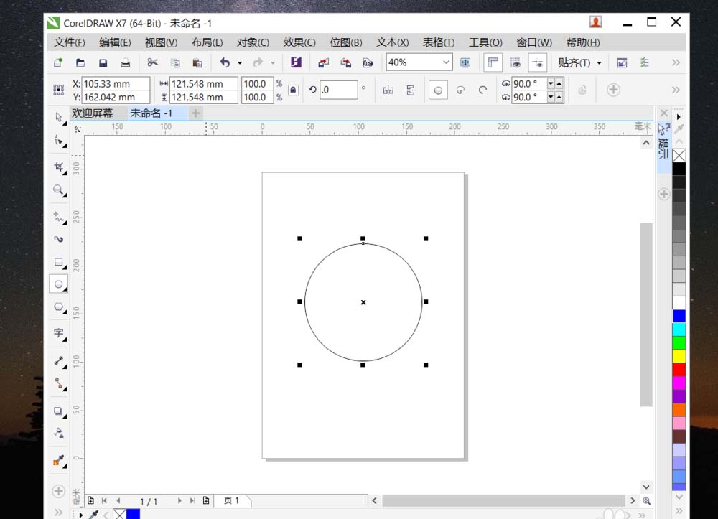Viewport: 718px width, 519px height.
Task: Pick the red swatch in color palette
Action: [679, 369]
